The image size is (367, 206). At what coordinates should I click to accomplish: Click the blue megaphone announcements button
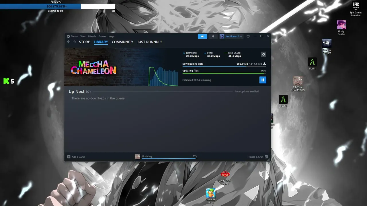pos(202,36)
